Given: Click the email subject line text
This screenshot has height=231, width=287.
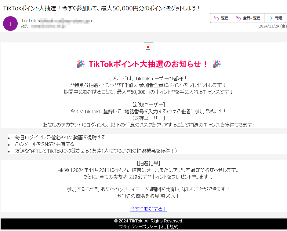Looking at the screenshot, I should coord(101,8).
